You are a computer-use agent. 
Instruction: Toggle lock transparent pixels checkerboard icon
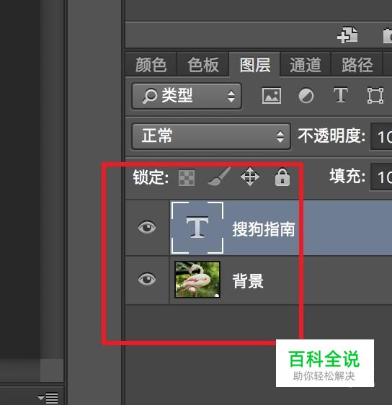pyautogui.click(x=187, y=178)
